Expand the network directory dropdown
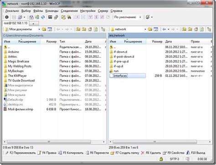 [x=145, y=29]
